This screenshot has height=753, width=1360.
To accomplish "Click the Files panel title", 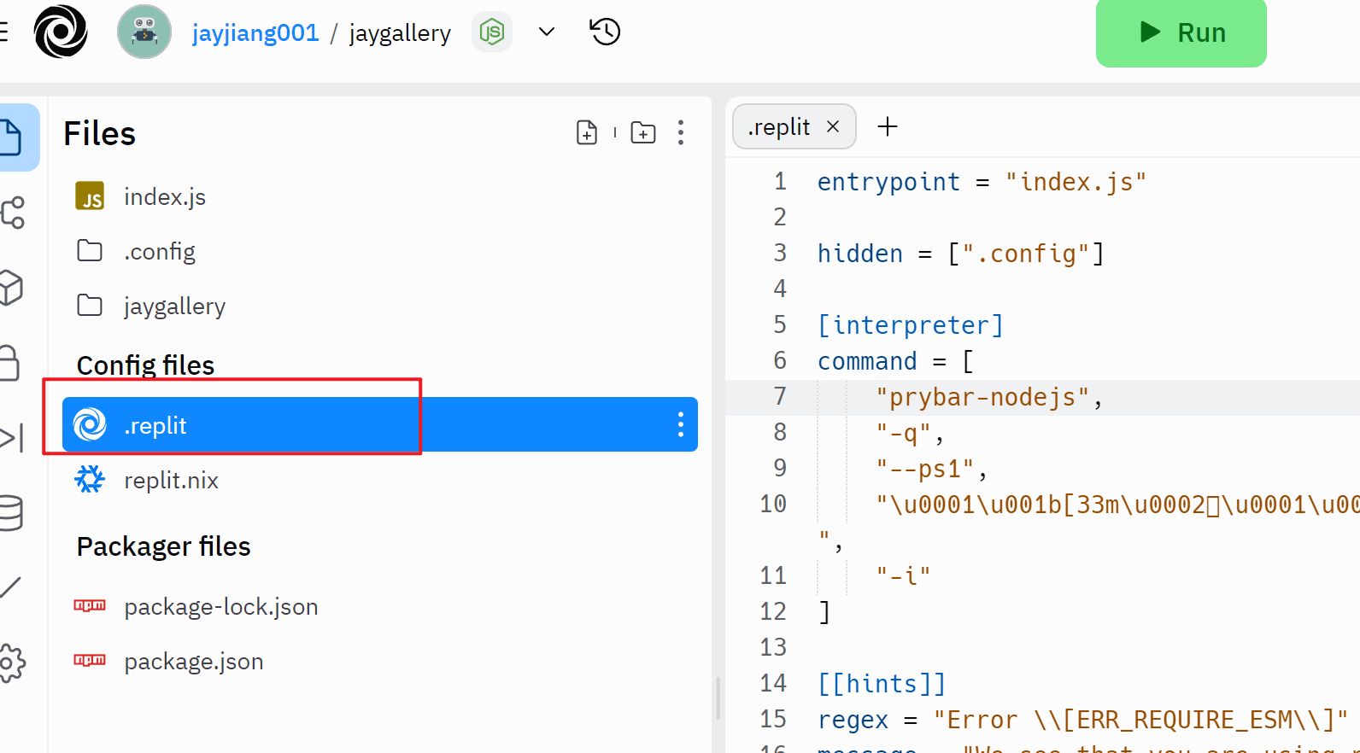I will [99, 133].
